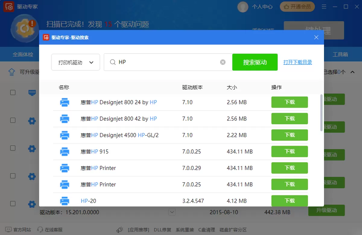Click the printer icon for HP Printer 7.0.0.29
Image resolution: width=362 pixels, height=235 pixels.
click(x=65, y=168)
